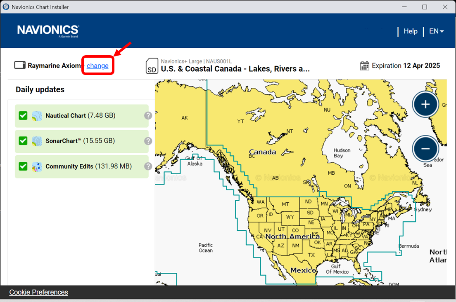This screenshot has width=456, height=302.
Task: Click Navionics+ Large | NAUS001L label
Action: [x=196, y=61]
